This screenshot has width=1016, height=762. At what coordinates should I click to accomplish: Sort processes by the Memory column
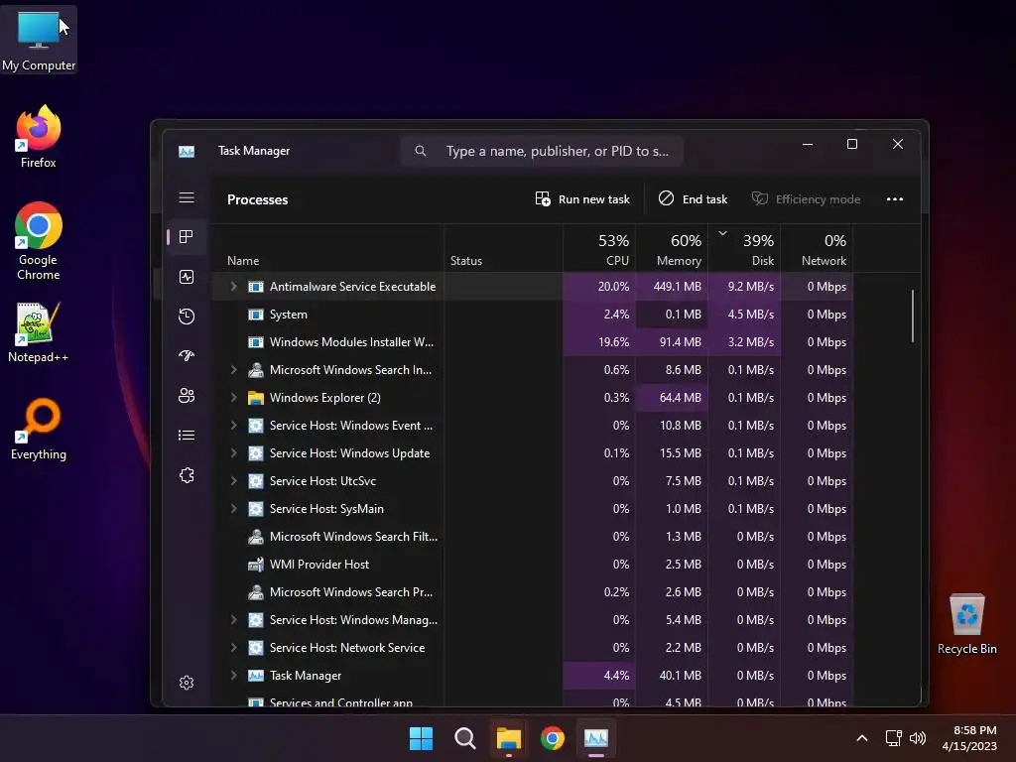pos(672,248)
